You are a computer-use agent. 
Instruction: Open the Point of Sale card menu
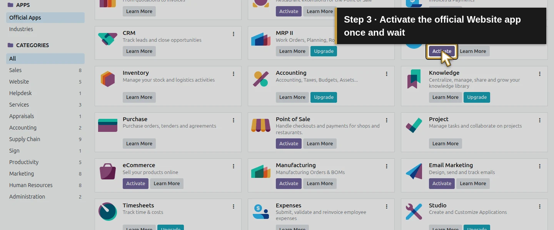click(x=387, y=120)
